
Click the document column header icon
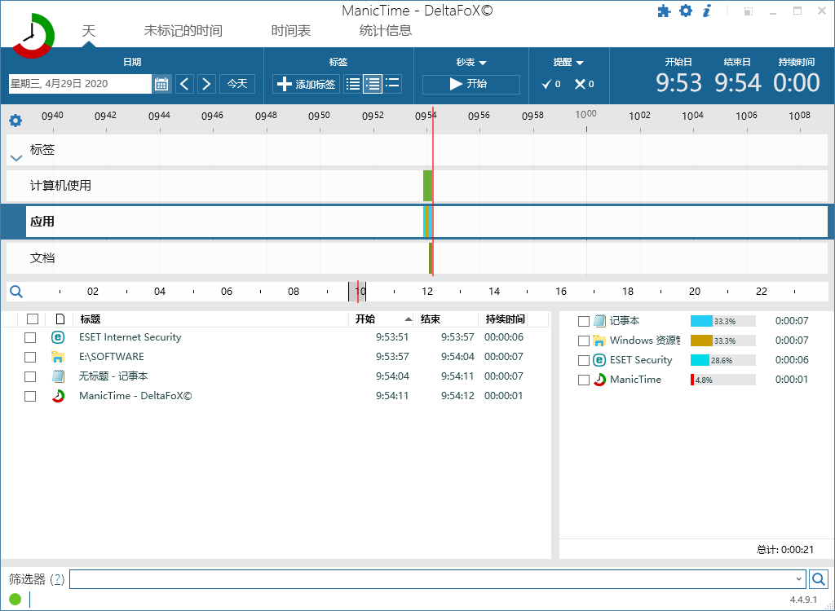click(60, 319)
